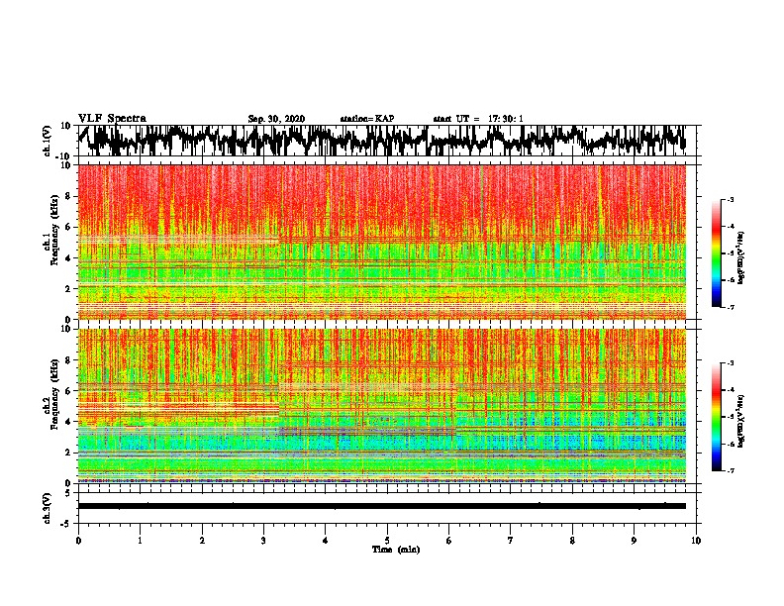Image resolution: width=784 pixels, height=606 pixels.
Task: Click the '6' tick on ch.2 frequency axis
Action: [x=68, y=391]
